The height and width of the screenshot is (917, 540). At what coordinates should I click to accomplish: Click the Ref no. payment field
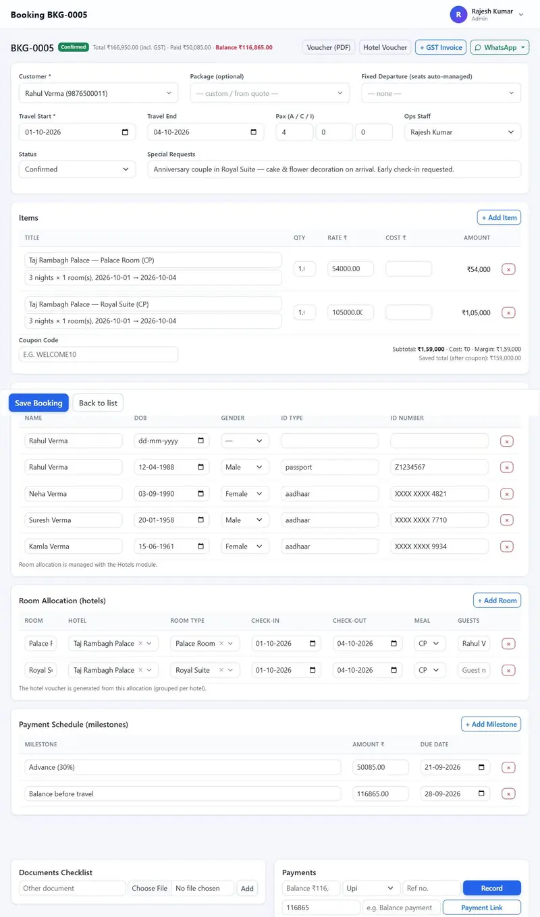pos(431,888)
